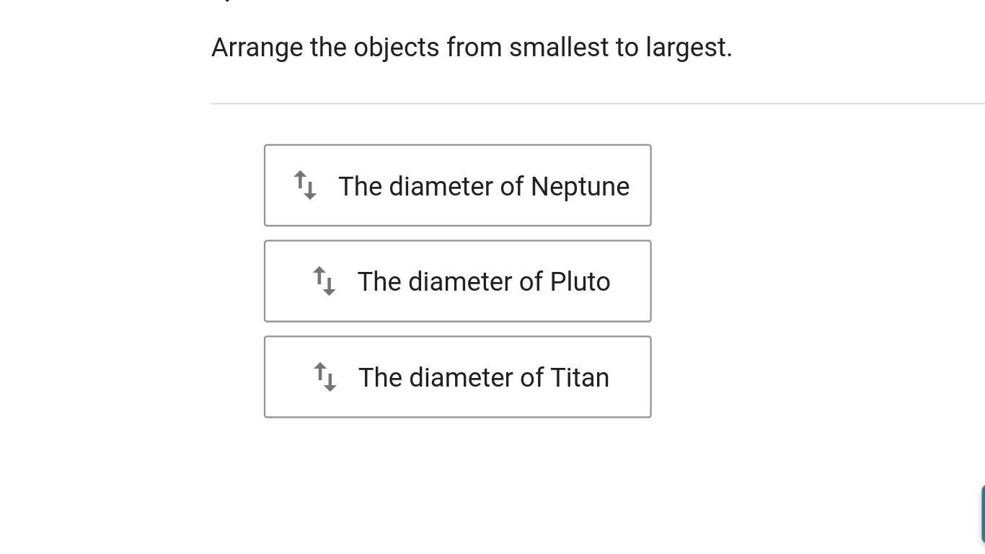Screen dimensions: 985x554
Task: Click the partially visible icon above the question
Action: 226,1
